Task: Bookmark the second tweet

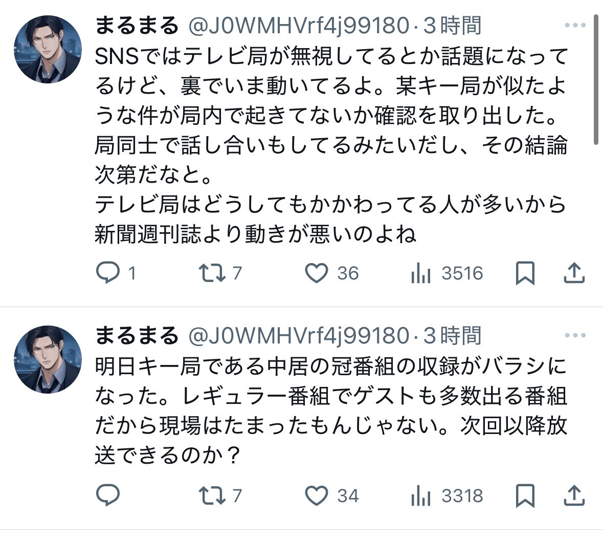Action: pyautogui.click(x=525, y=495)
